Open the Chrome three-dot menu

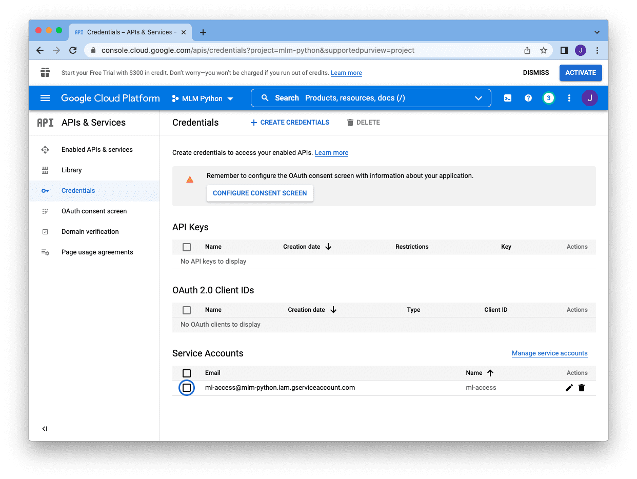[x=597, y=50]
